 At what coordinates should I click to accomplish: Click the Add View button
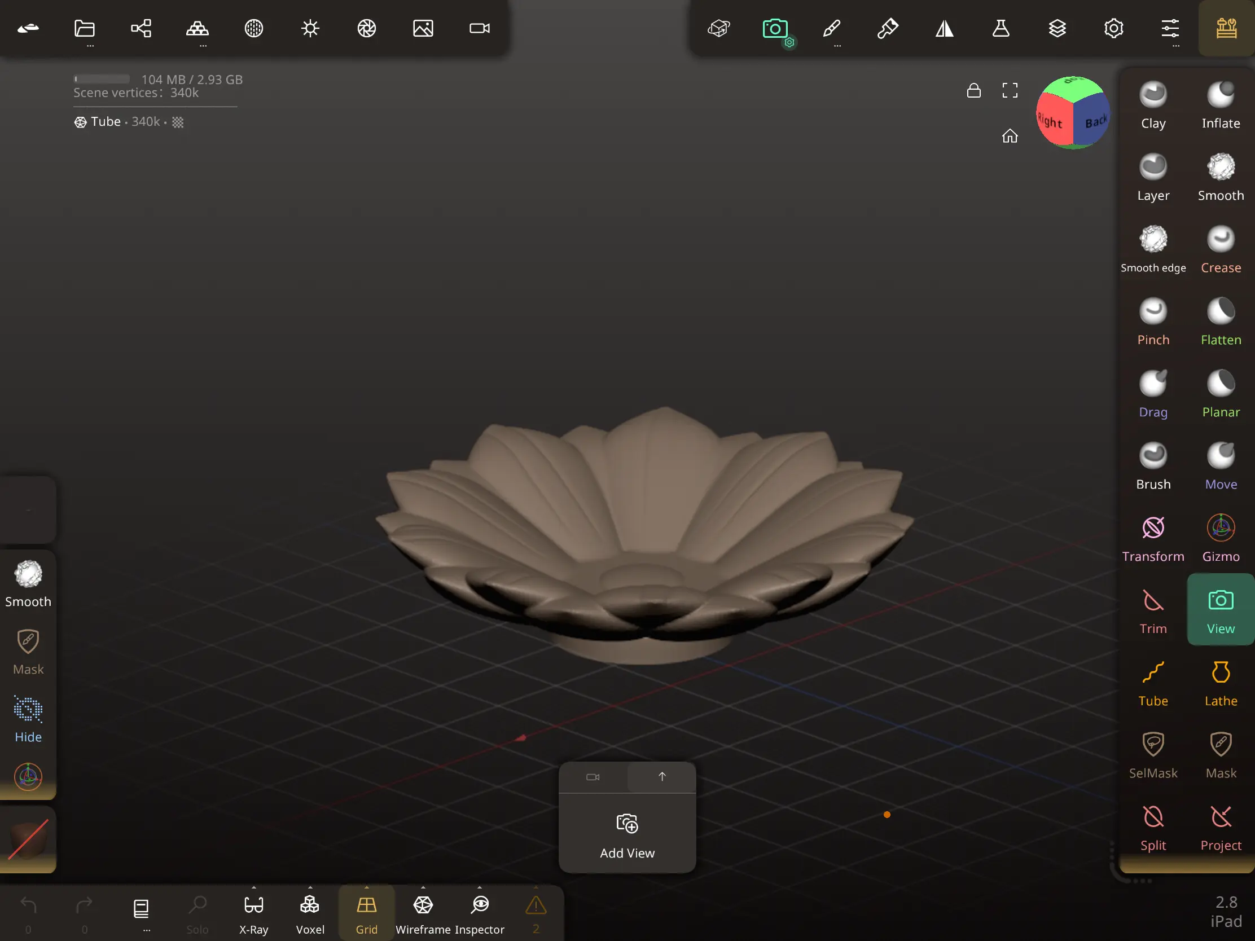(627, 834)
